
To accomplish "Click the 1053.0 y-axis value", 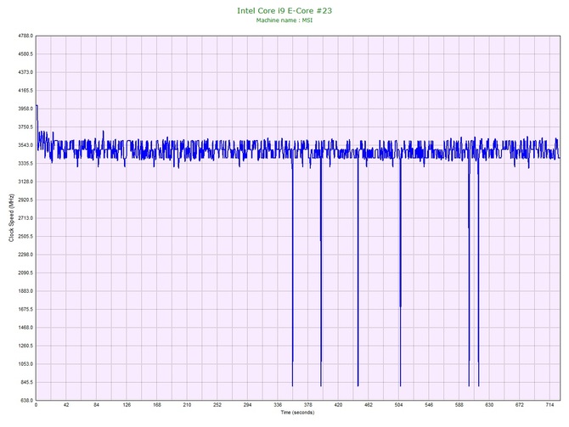I will [25, 364].
